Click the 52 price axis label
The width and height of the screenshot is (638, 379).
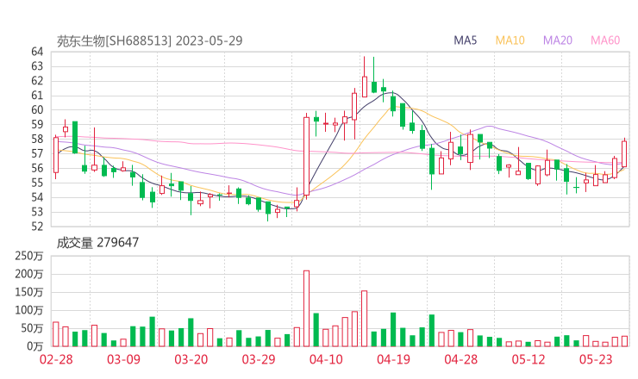point(37,227)
